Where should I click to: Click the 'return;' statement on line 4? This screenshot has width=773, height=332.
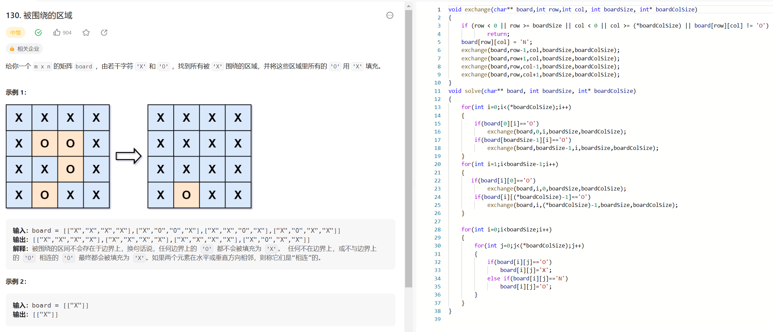tap(498, 34)
